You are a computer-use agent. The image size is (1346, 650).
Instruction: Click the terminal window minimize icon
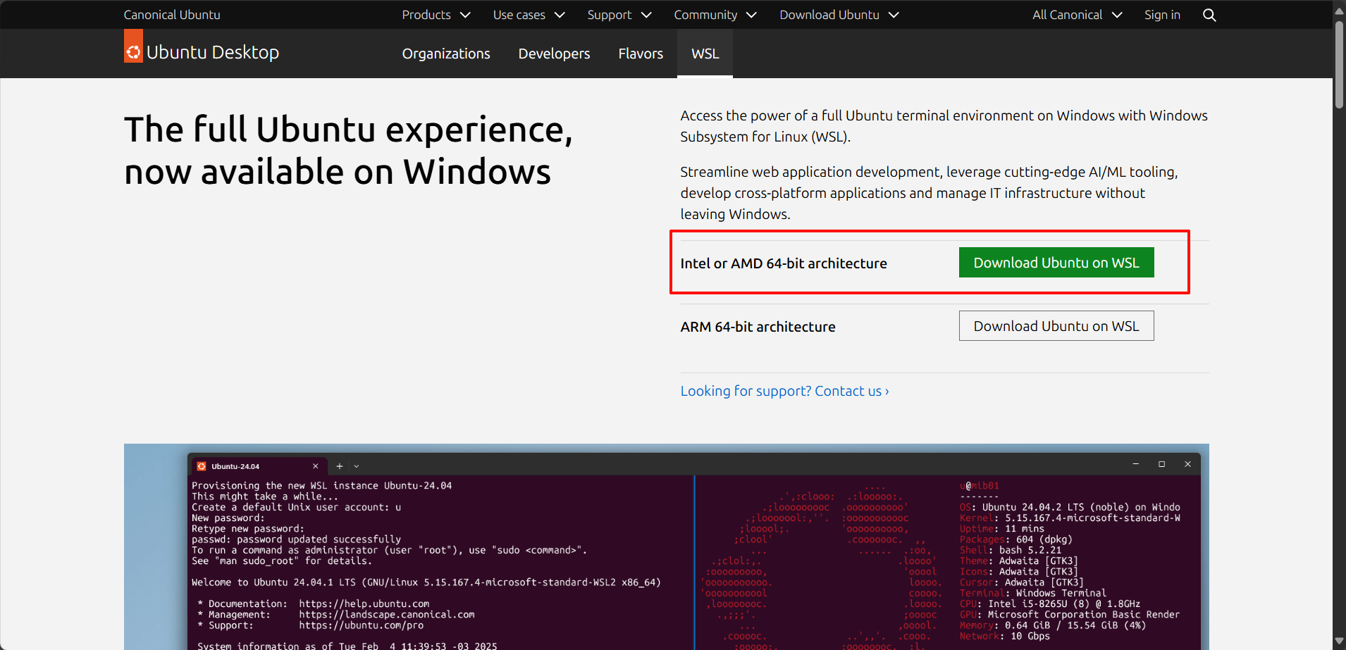click(1135, 464)
